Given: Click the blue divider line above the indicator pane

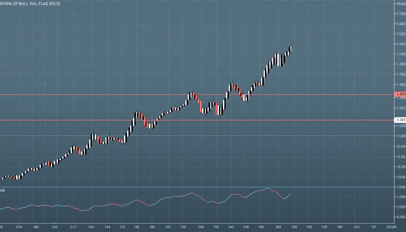Looking at the screenshot, I should (x=197, y=187).
